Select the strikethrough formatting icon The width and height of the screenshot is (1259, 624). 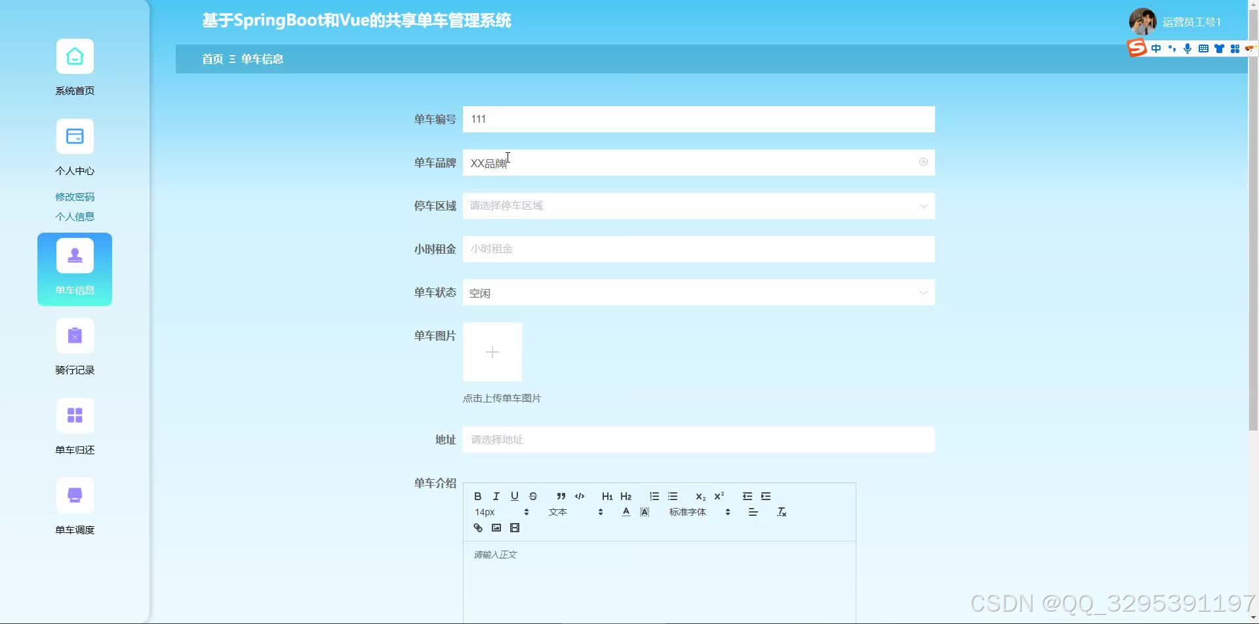point(533,496)
